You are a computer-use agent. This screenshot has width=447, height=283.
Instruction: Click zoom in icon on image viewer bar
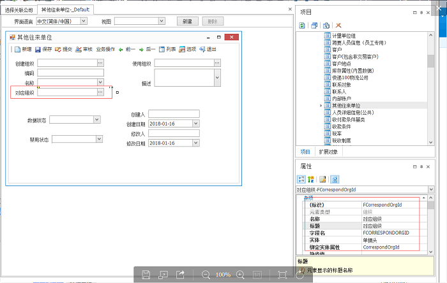[241, 274]
